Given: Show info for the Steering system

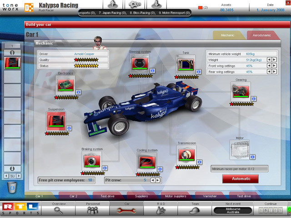Looking at the screenshot, I should coord(152,71).
